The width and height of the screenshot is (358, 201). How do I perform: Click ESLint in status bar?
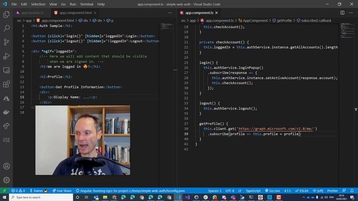302,191
